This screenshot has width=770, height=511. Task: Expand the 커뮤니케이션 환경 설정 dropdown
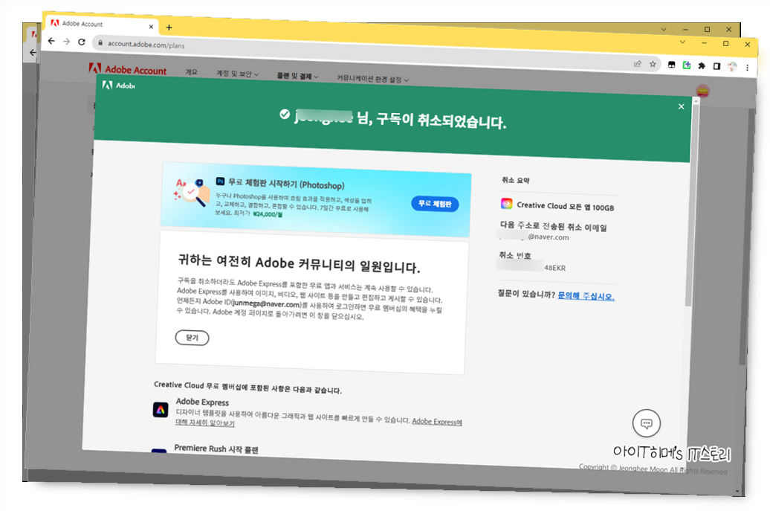[372, 79]
